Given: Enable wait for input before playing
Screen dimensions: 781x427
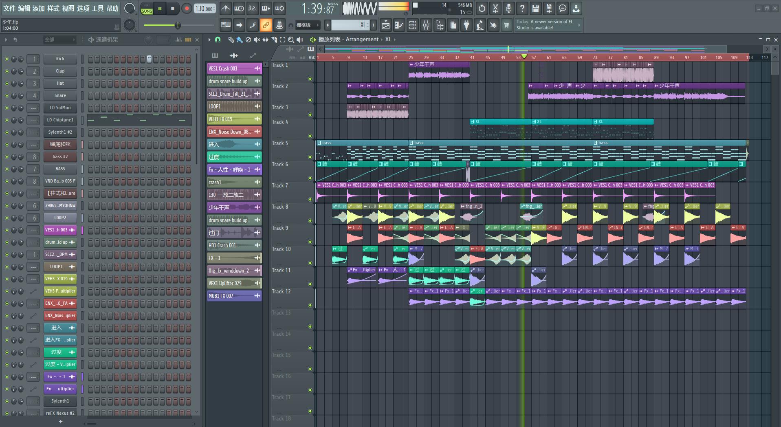Looking at the screenshot, I should click(239, 8).
